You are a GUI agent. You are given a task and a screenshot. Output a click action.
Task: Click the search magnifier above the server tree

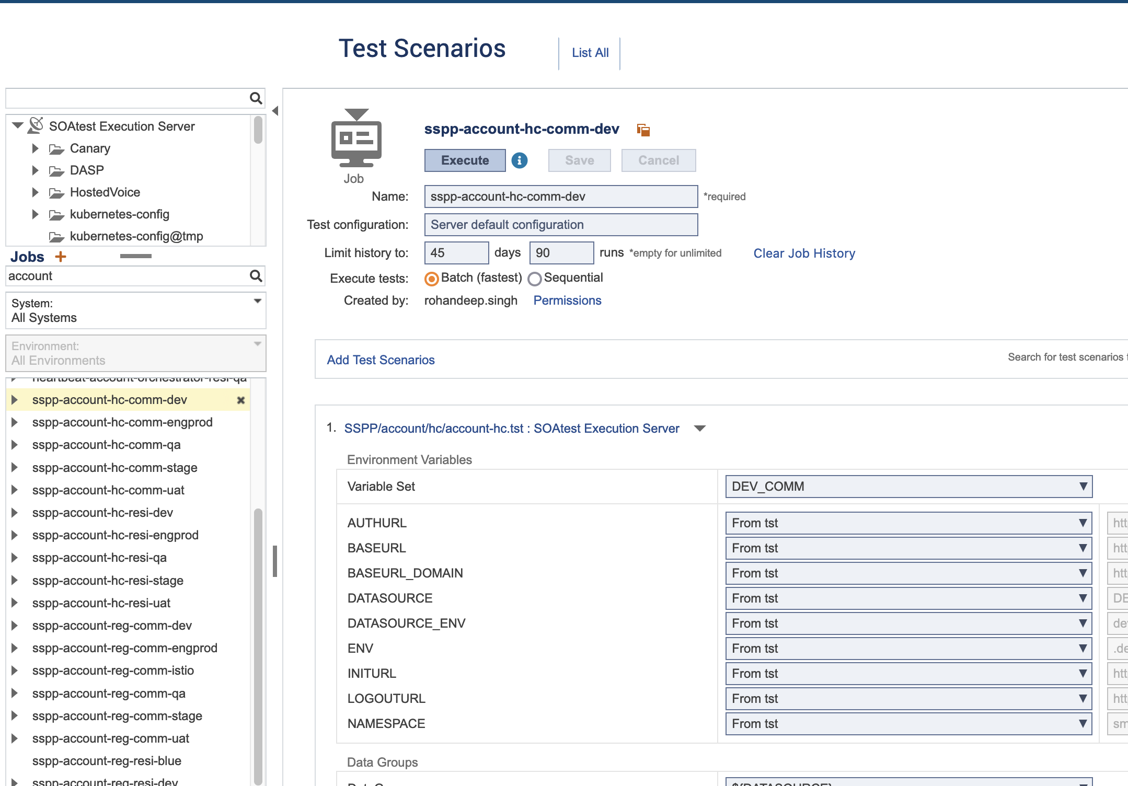[x=256, y=98]
